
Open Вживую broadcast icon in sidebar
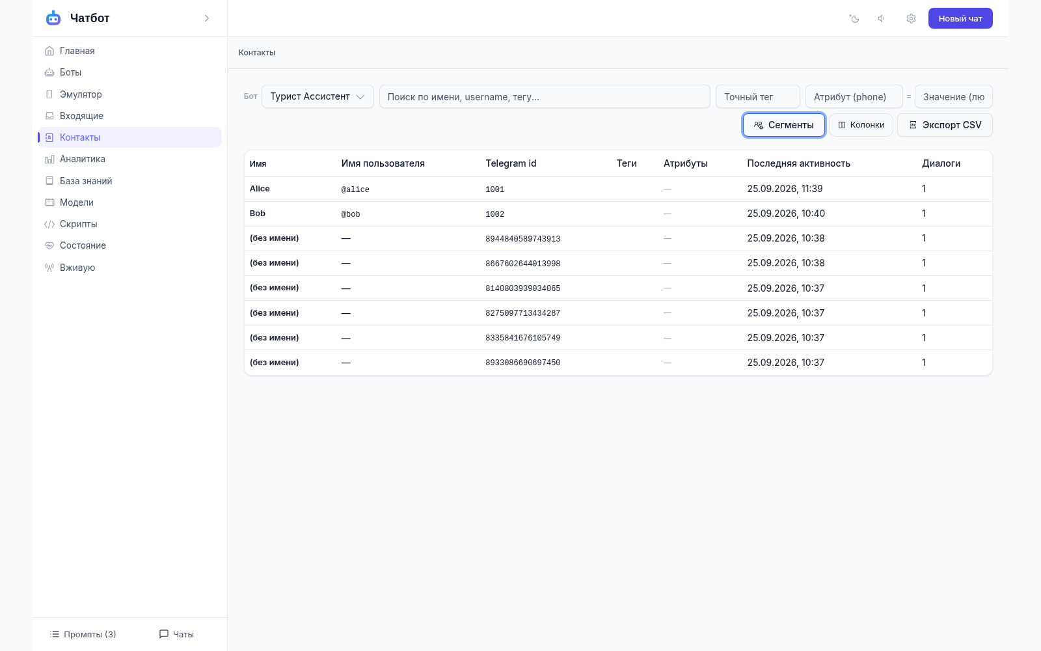[x=49, y=268]
